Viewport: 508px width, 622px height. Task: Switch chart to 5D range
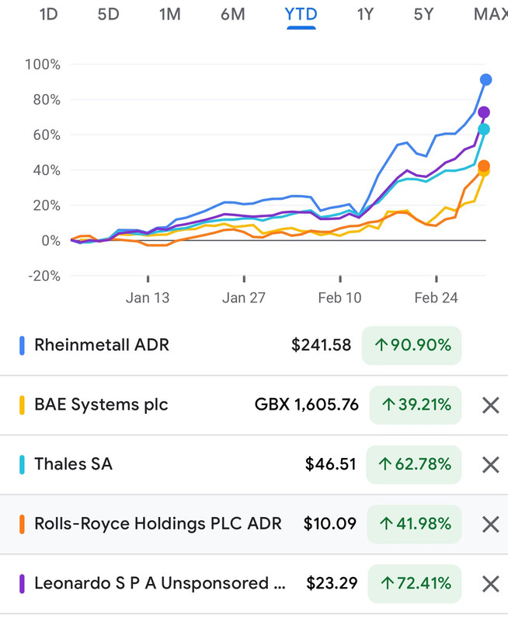click(109, 15)
